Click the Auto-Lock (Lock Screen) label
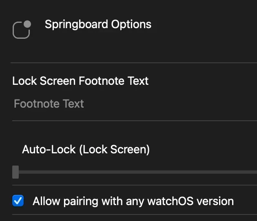Image resolution: width=257 pixels, height=221 pixels. pyautogui.click(x=86, y=150)
